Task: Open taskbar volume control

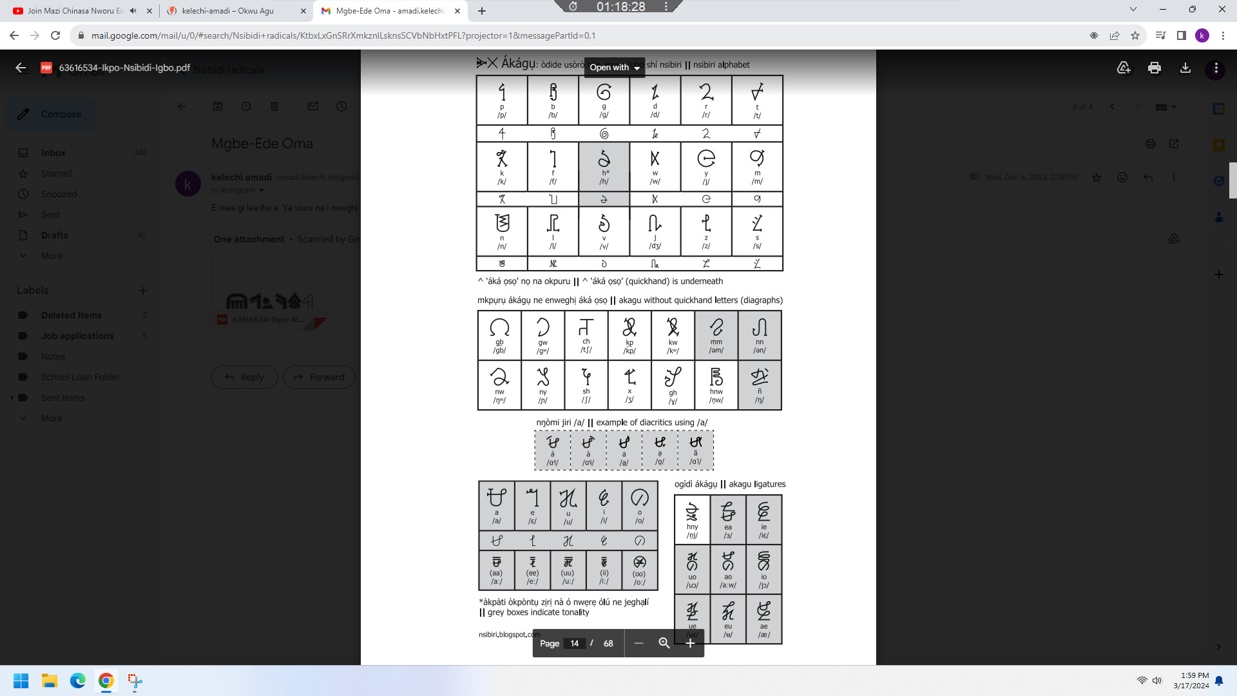Action: [1157, 681]
